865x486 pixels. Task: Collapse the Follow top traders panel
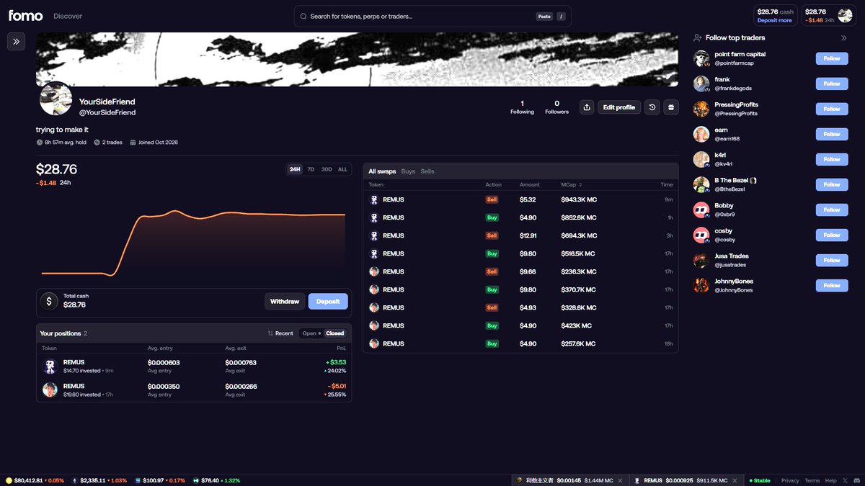844,38
